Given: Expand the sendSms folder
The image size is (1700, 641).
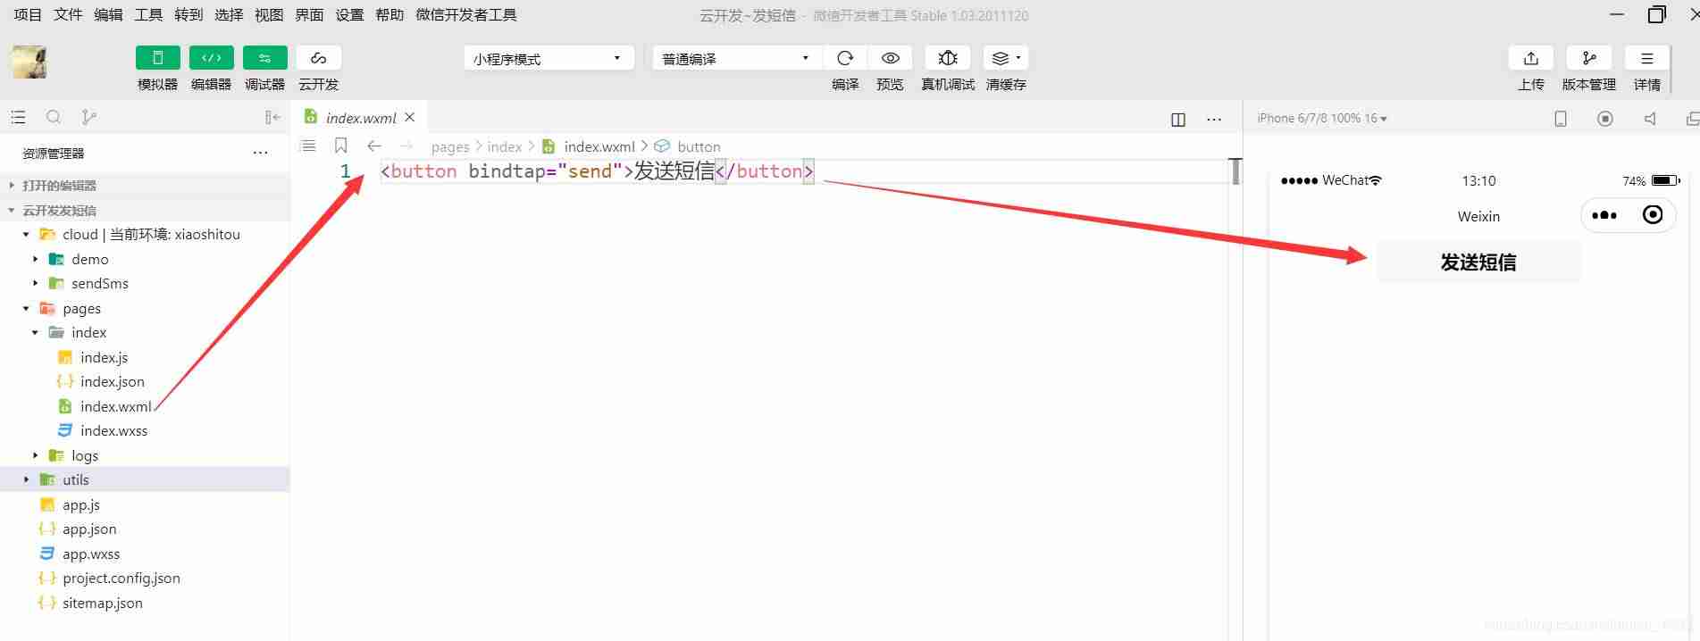Looking at the screenshot, I should point(145,284).
